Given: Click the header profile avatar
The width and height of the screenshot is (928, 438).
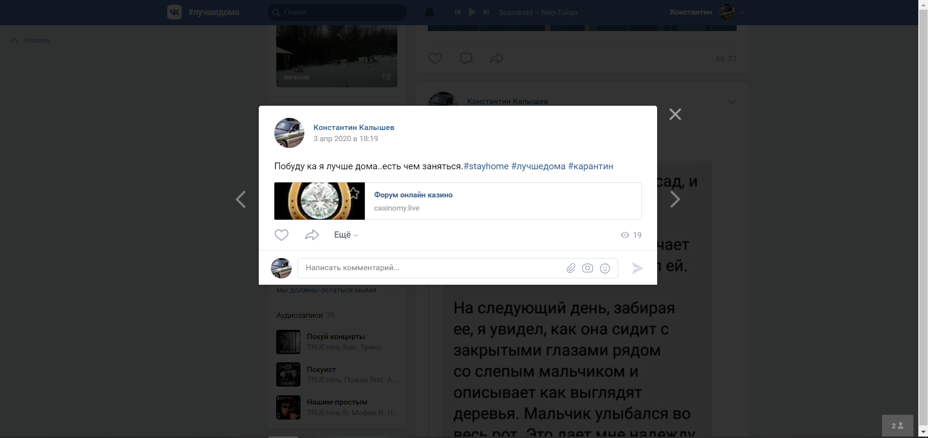Looking at the screenshot, I should point(726,12).
